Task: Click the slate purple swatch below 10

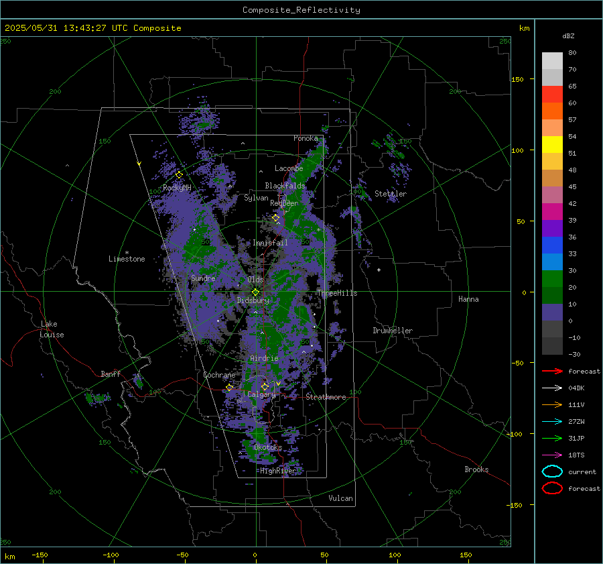Action: coord(552,312)
